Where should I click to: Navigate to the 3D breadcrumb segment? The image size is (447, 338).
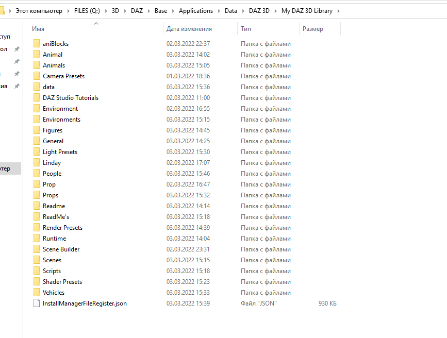[x=115, y=11]
